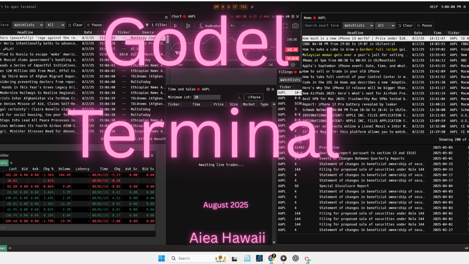Open candlestick chart style selector
The height and width of the screenshot is (264, 469).
tap(188, 26)
